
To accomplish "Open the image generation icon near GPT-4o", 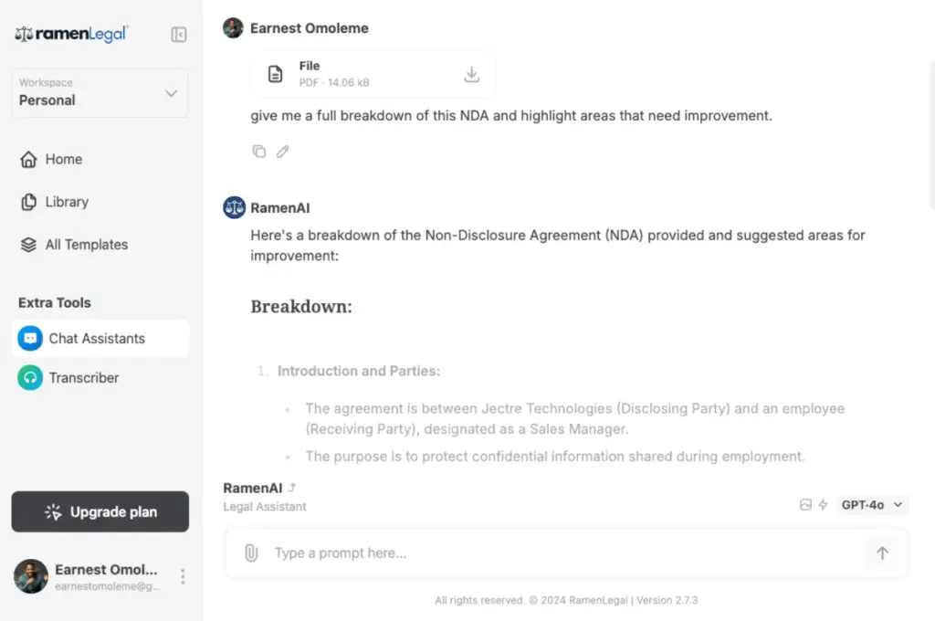I will [x=804, y=504].
